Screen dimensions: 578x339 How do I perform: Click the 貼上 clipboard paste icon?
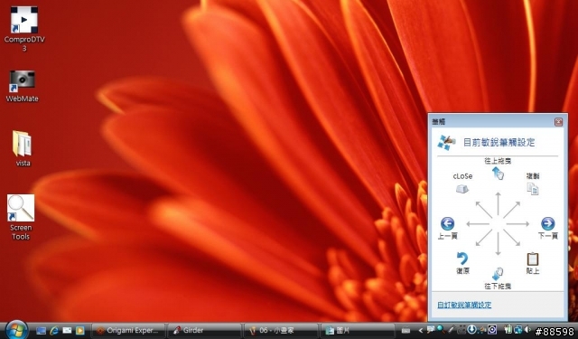click(x=533, y=259)
